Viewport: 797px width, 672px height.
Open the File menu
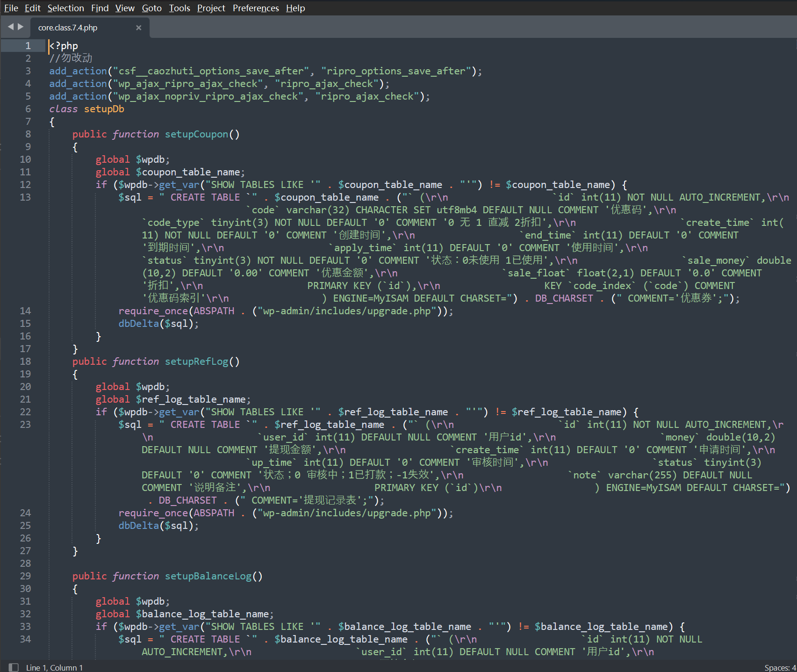pyautogui.click(x=11, y=8)
